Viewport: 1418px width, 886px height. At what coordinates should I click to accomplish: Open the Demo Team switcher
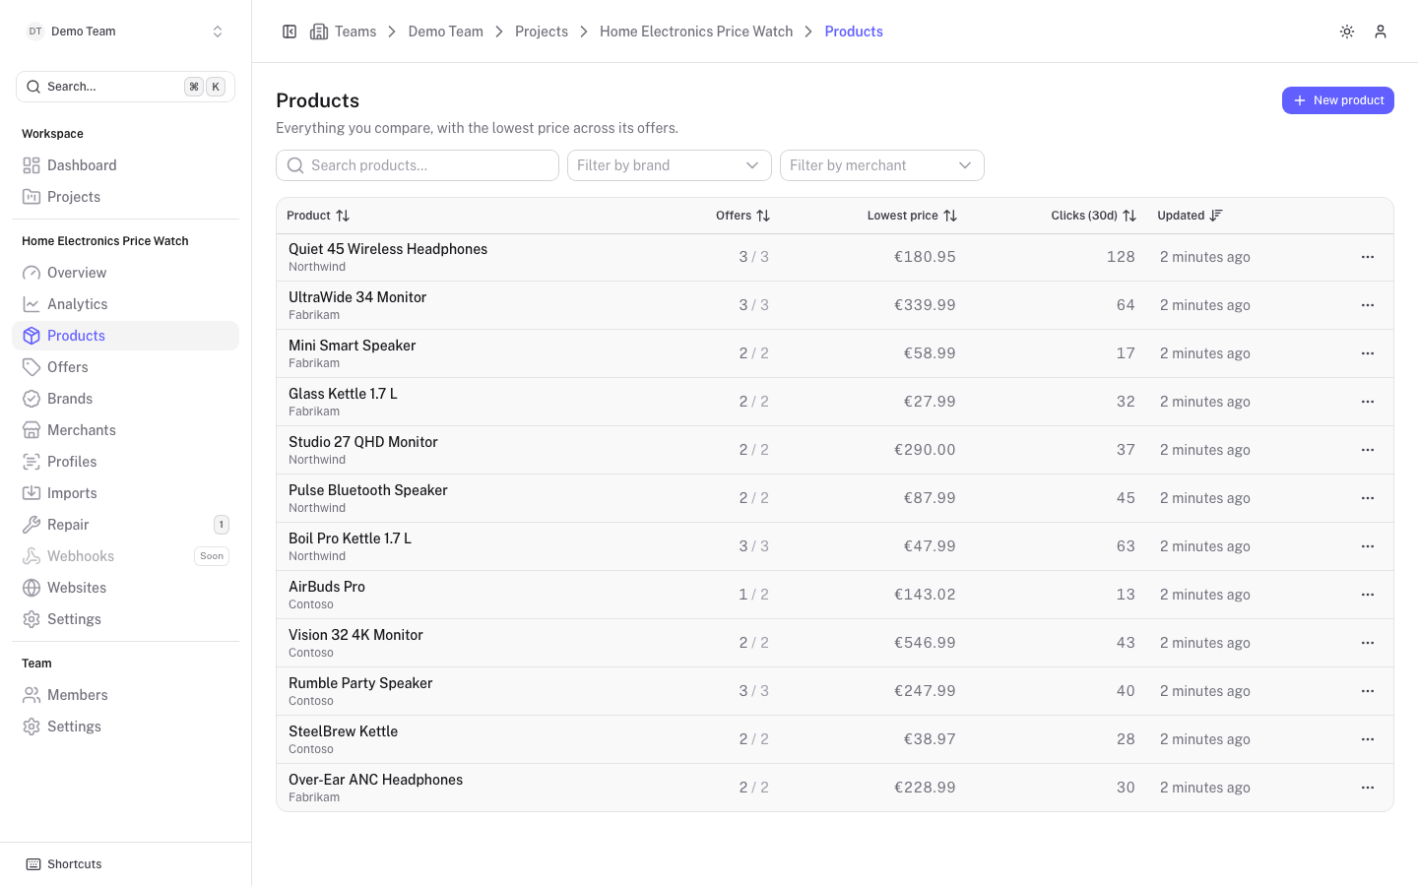pyautogui.click(x=125, y=32)
